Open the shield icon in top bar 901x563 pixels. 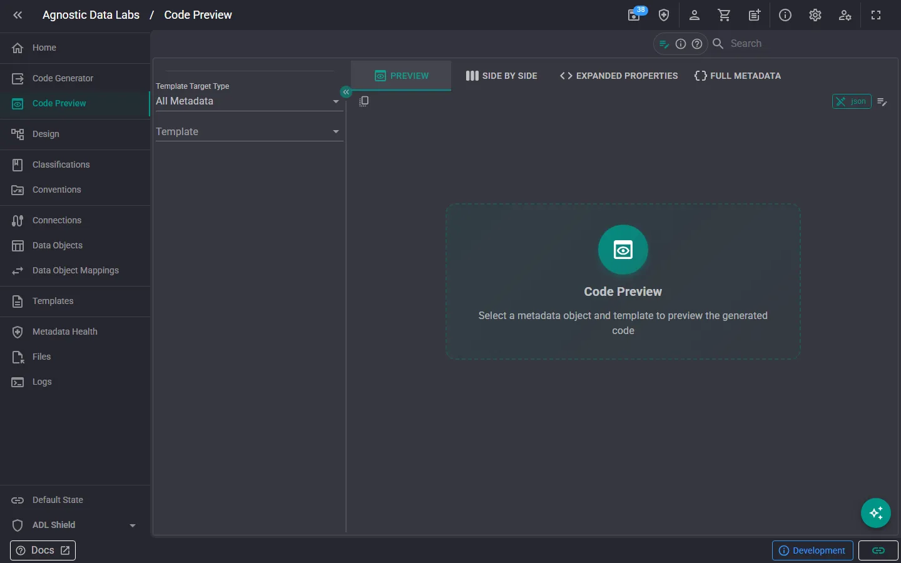tap(664, 15)
